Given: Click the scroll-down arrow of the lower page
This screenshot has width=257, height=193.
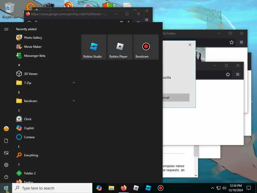Looking at the screenshot, I should pyautogui.click(x=196, y=175).
